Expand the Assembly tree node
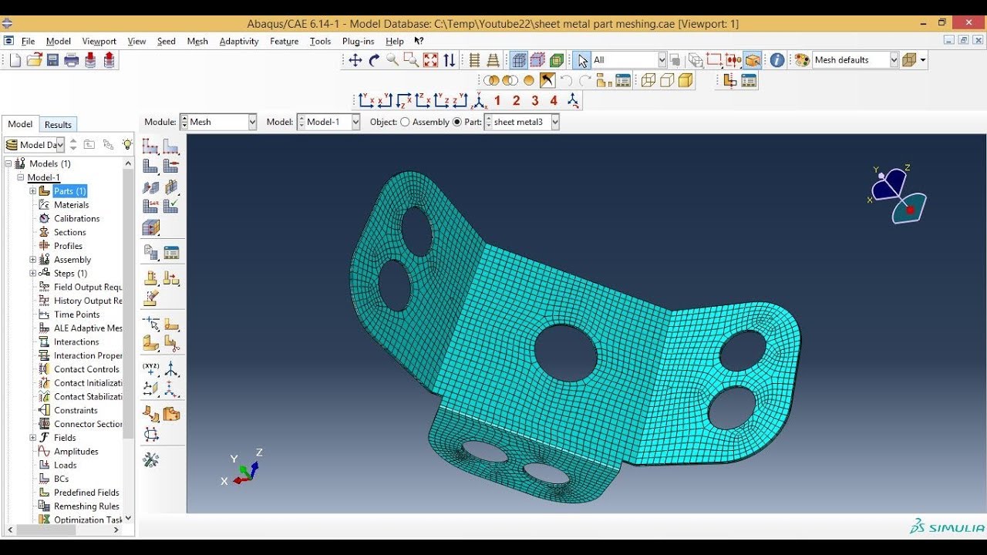 point(33,260)
